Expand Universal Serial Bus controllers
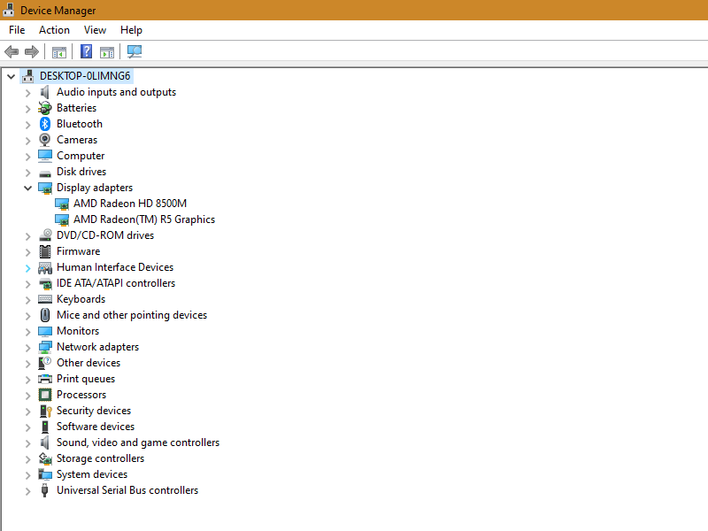This screenshot has width=708, height=531. [28, 491]
